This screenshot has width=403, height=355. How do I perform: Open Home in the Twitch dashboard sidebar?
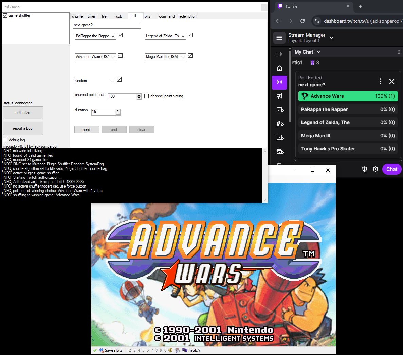[279, 68]
